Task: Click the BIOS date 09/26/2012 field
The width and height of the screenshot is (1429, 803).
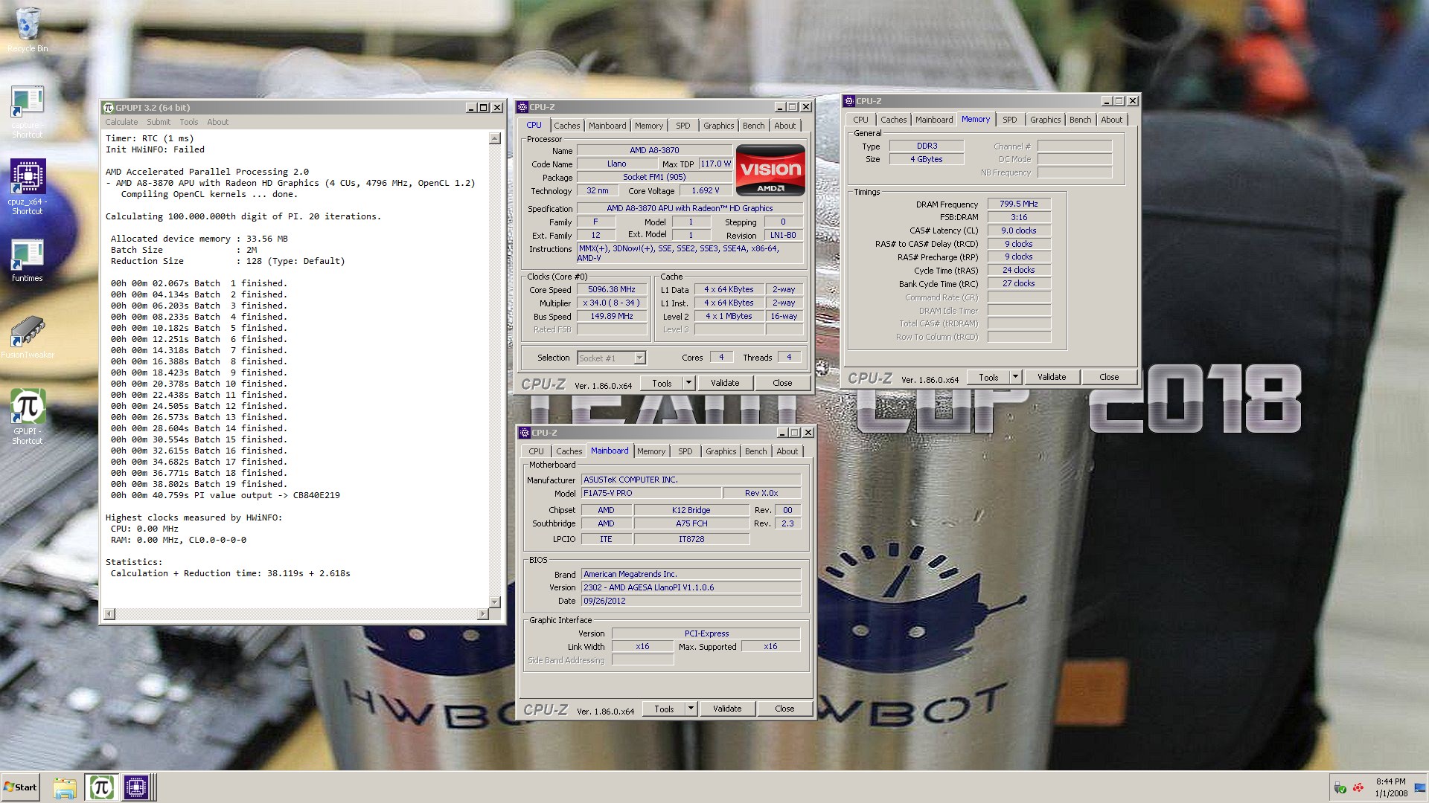Action: (x=691, y=601)
